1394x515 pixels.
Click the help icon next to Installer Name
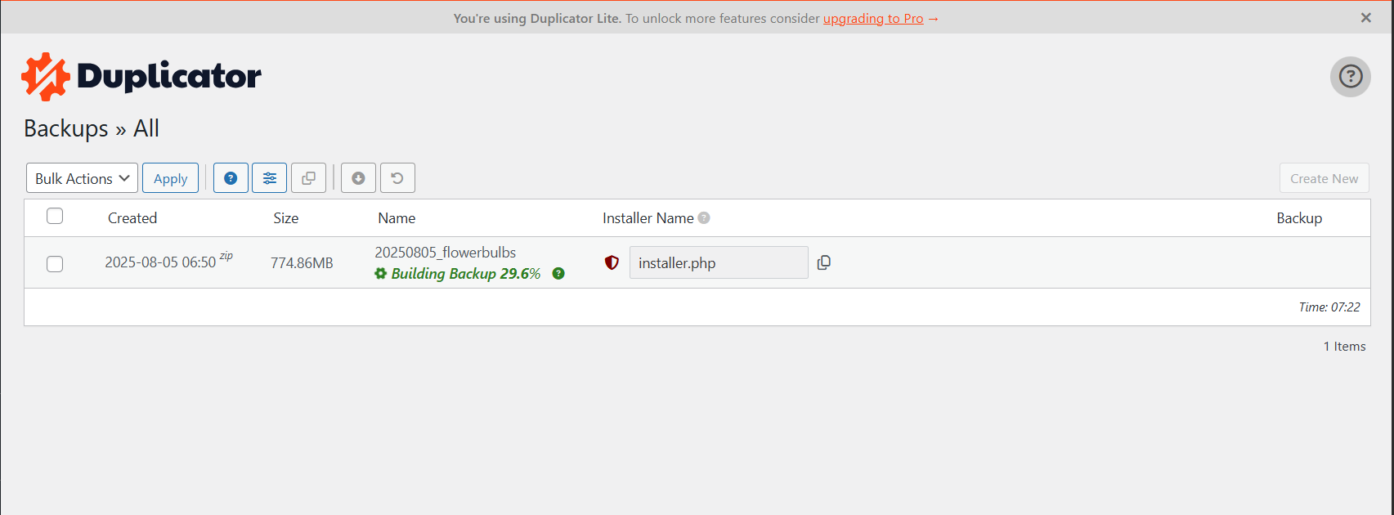(x=704, y=218)
